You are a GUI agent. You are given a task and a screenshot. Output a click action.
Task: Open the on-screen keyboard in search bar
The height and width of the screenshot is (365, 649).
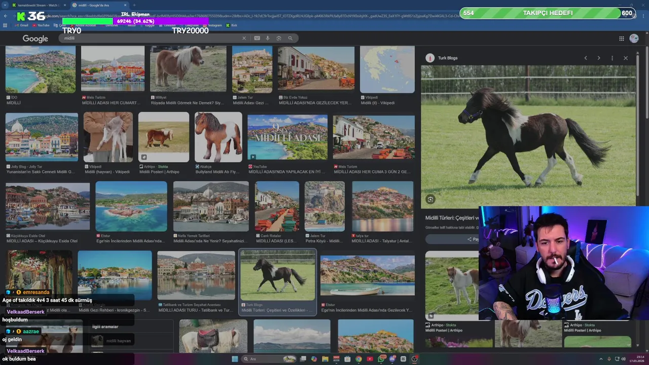[x=257, y=38]
